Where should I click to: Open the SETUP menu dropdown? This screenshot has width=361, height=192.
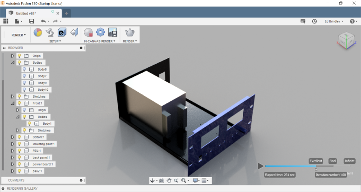[x=55, y=41]
